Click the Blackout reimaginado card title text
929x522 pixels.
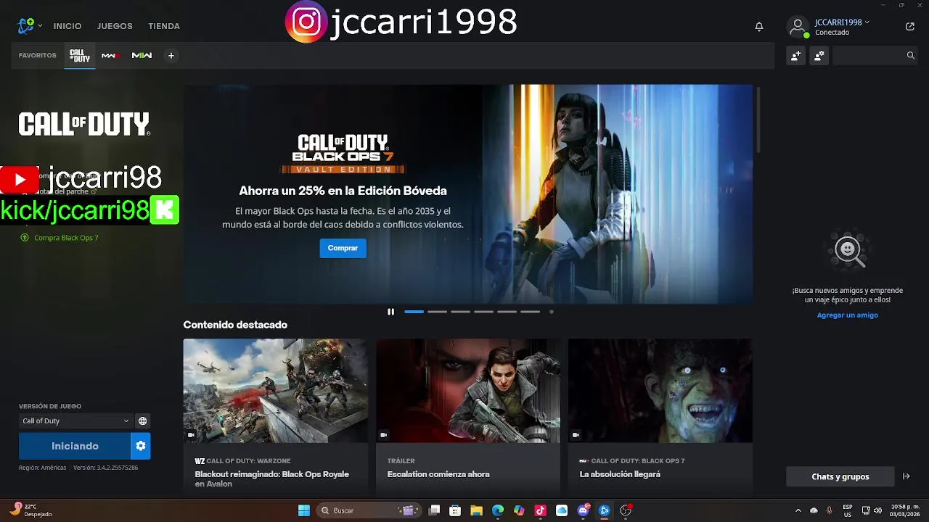271,478
